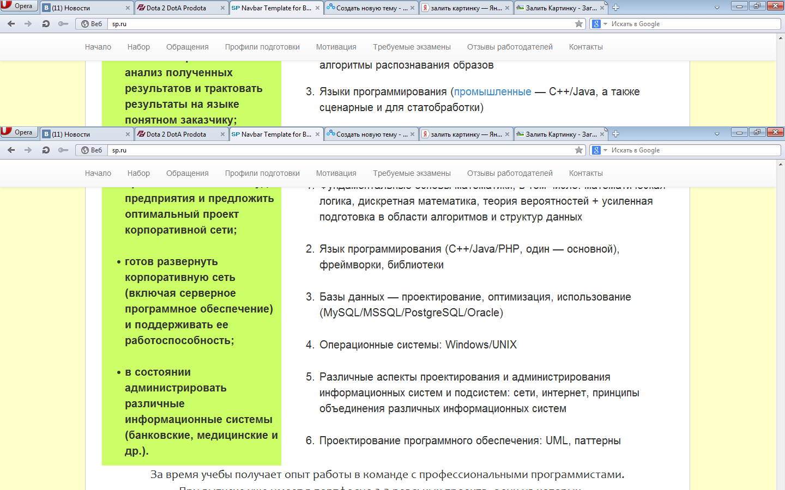Click Google search icon in background window
The image size is (785, 490).
pyautogui.click(x=596, y=24)
